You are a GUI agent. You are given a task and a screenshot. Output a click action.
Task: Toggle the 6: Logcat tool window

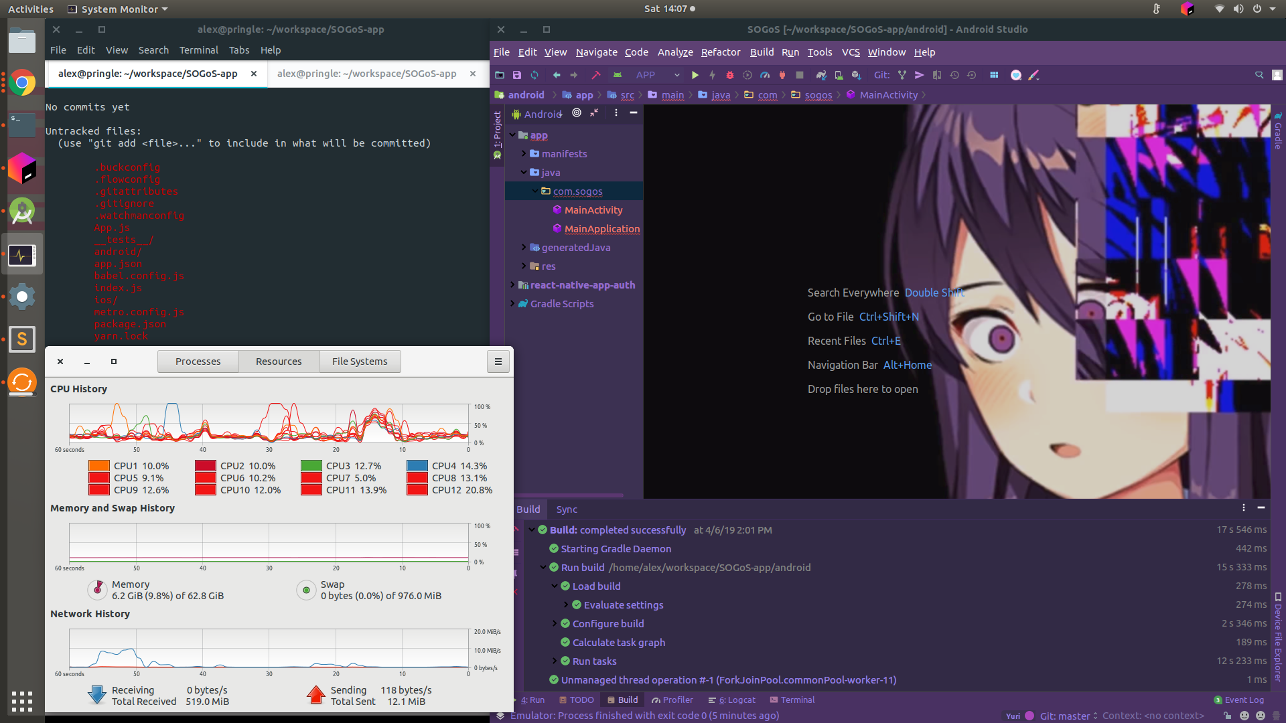coord(731,700)
